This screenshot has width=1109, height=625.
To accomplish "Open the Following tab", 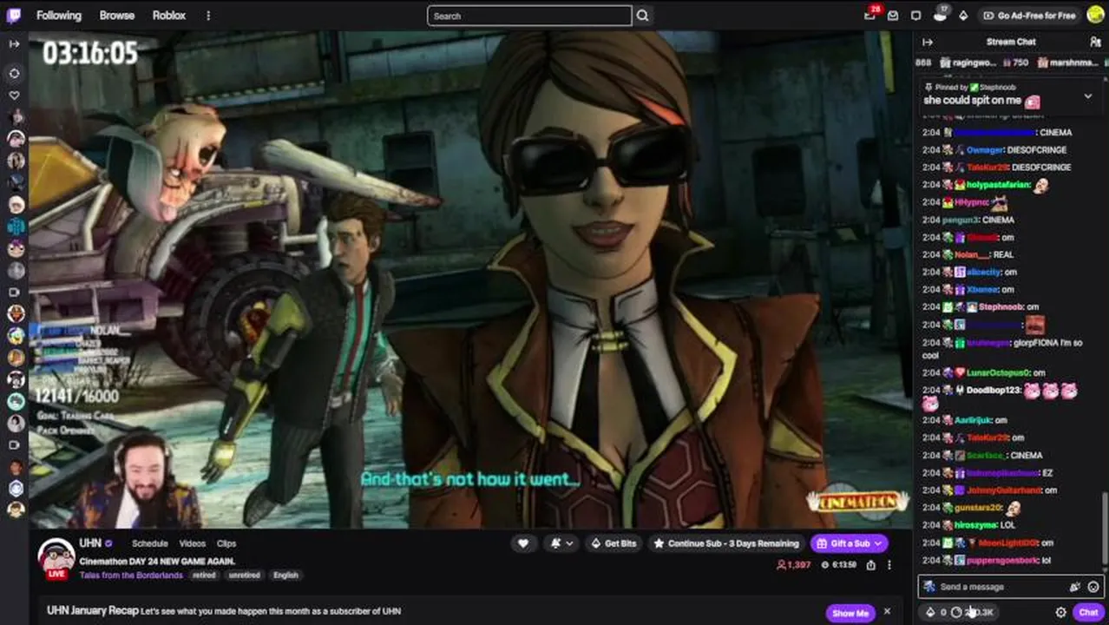I will [59, 16].
